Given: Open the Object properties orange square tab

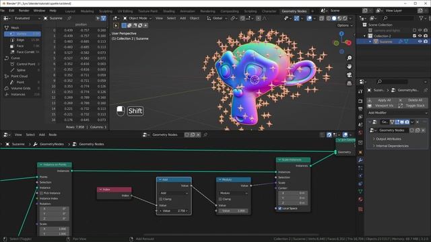Looking at the screenshot, I should click(360, 153).
